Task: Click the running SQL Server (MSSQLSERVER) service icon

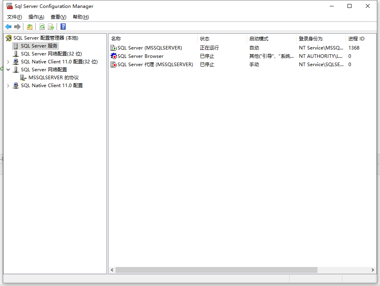Action: tap(114, 48)
